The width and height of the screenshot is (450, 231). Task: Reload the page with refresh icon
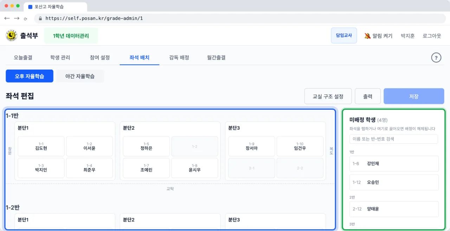pyautogui.click(x=26, y=19)
